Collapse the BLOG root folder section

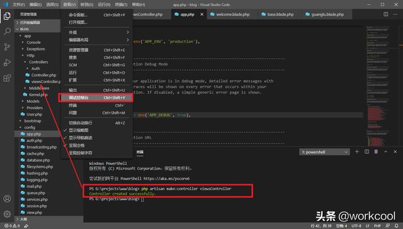point(37,29)
